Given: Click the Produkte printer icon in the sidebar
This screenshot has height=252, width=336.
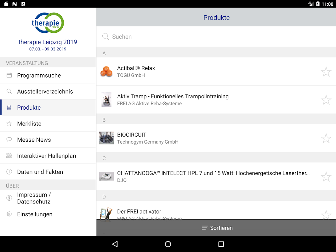Looking at the screenshot, I should tap(9, 107).
